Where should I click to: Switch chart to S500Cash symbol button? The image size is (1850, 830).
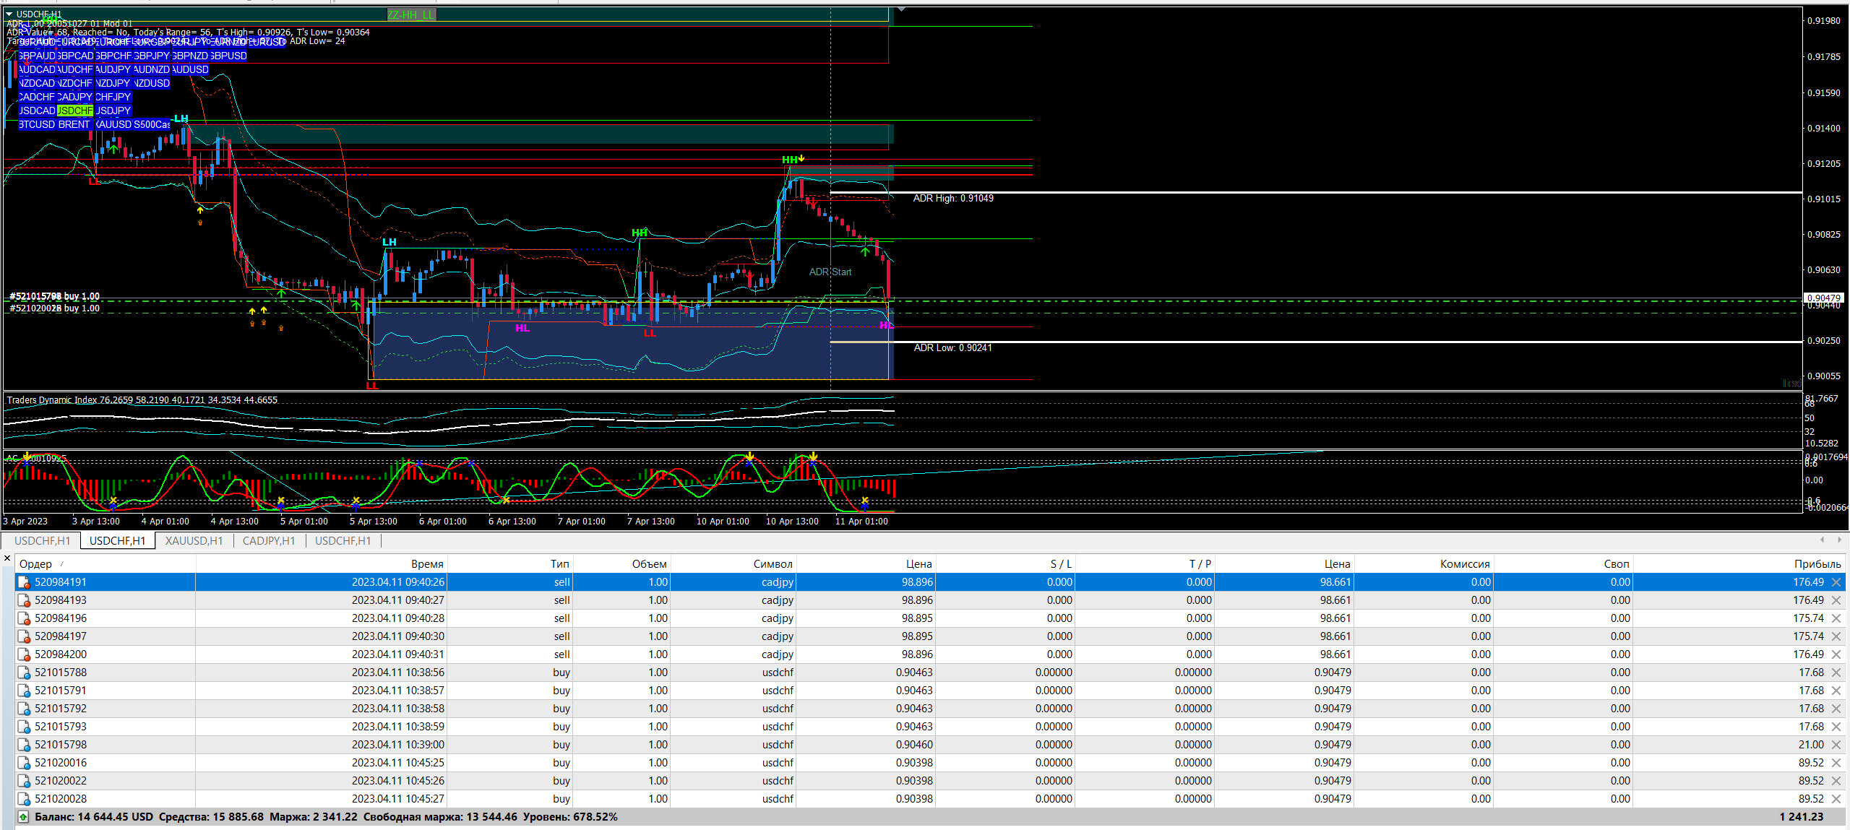(152, 124)
